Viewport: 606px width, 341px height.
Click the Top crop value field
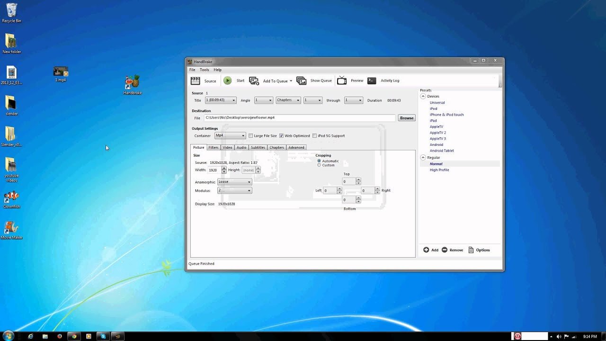(x=348, y=181)
